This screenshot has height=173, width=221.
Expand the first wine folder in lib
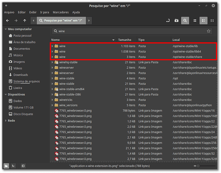tap(52, 46)
